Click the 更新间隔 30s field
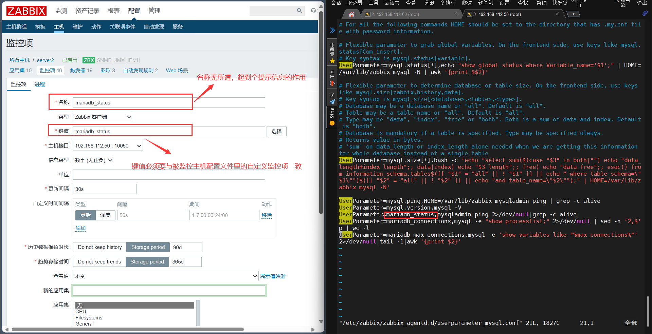Image resolution: width=652 pixels, height=334 pixels. pos(105,189)
